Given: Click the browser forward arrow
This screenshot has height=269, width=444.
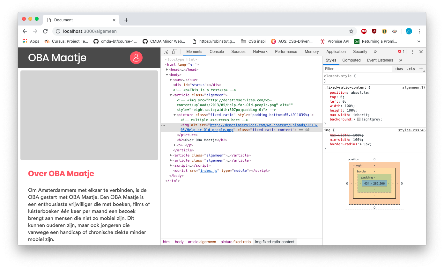Looking at the screenshot, I should [35, 31].
